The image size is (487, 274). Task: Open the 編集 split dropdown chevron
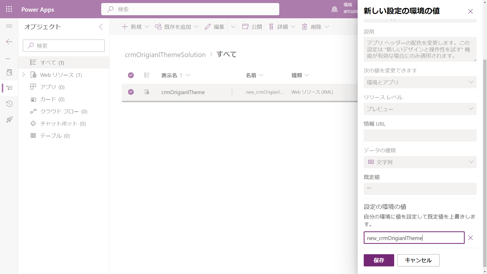point(233,27)
